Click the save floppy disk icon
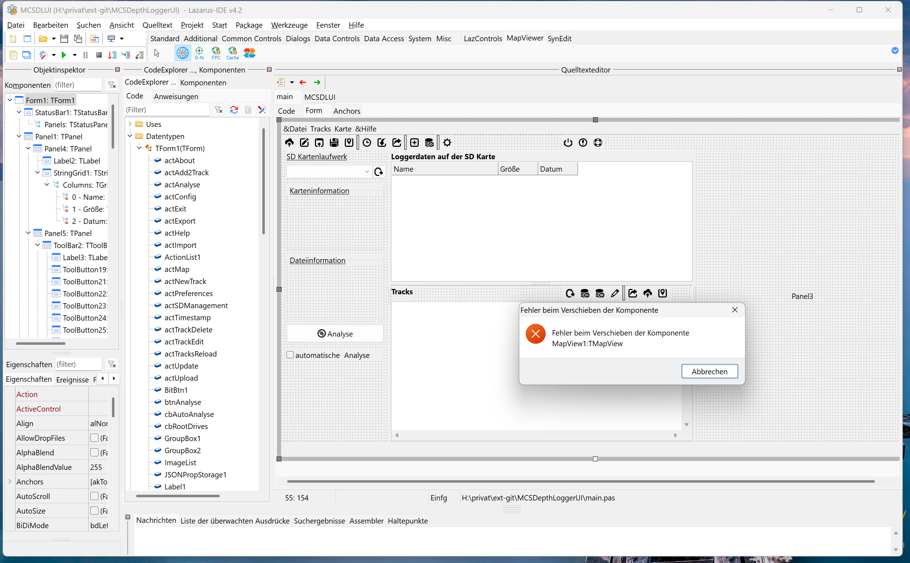This screenshot has height=563, width=910. tap(64, 39)
